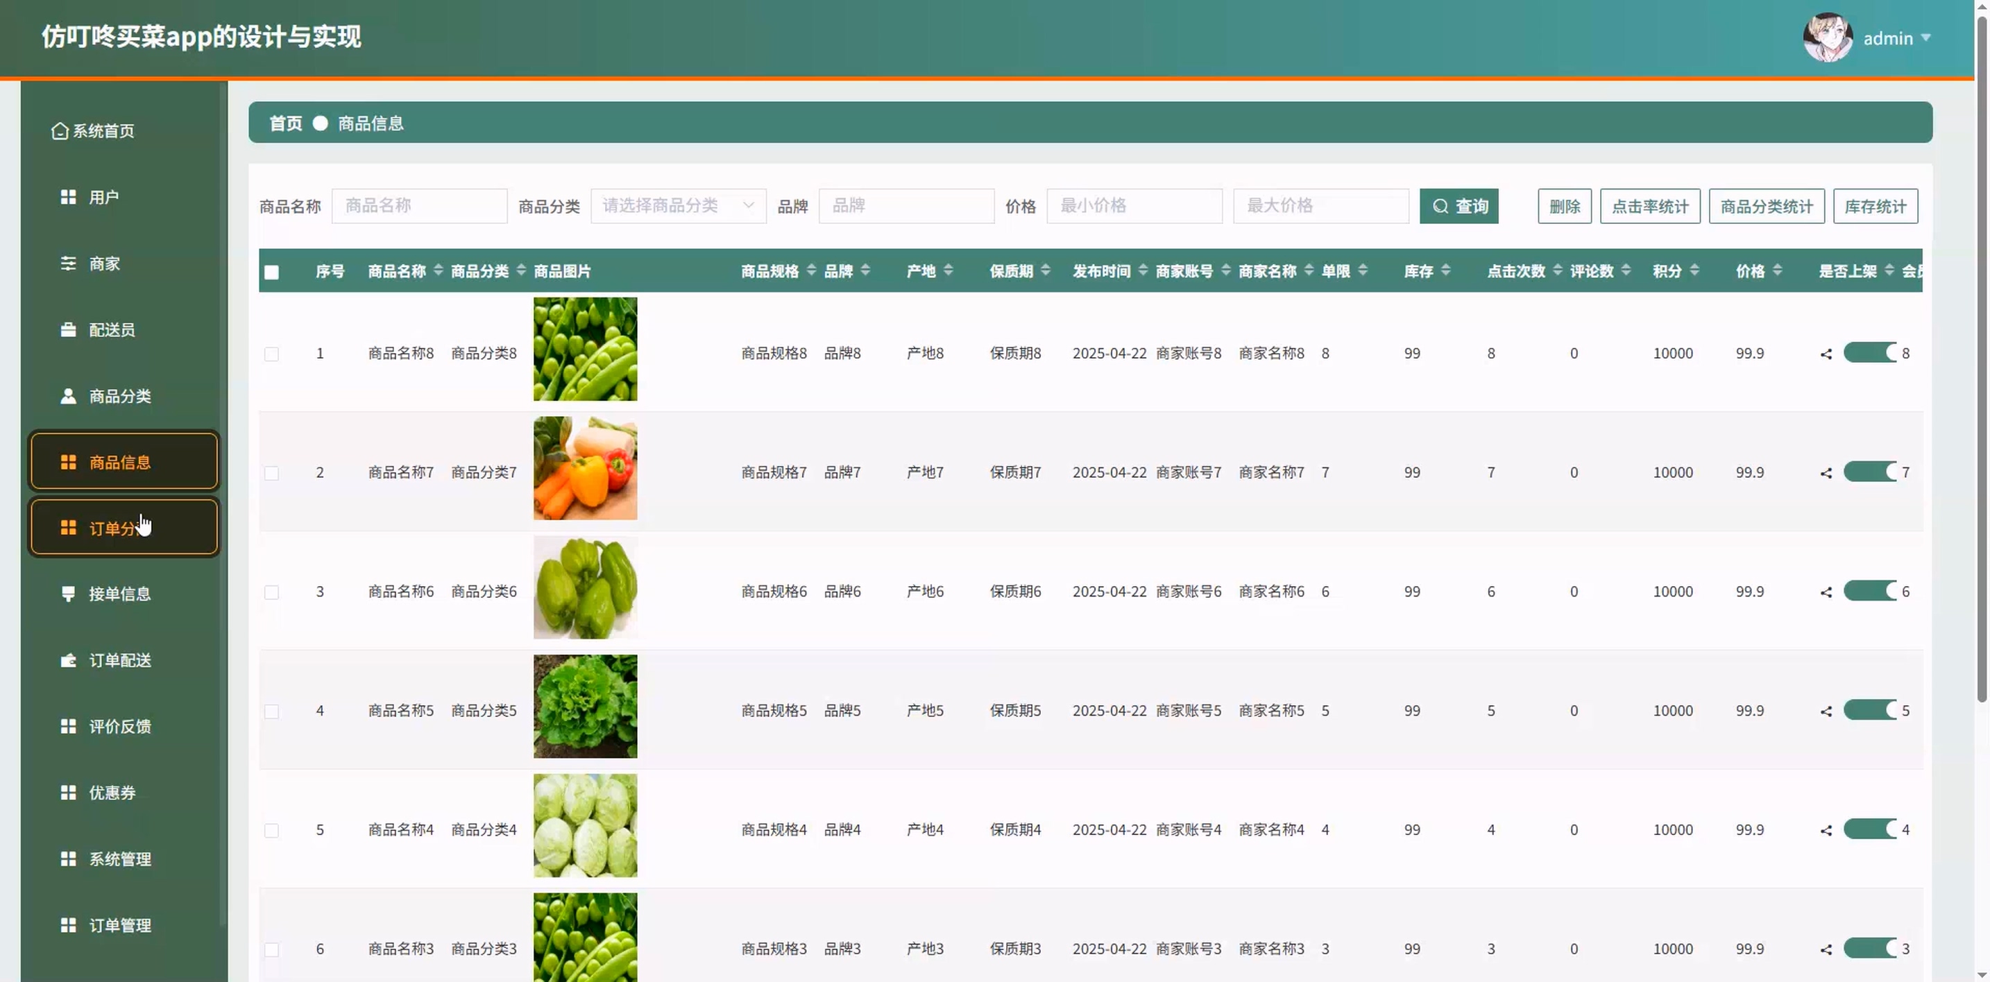Click the home icon beside 系统首页
The height and width of the screenshot is (982, 1990).
[60, 131]
